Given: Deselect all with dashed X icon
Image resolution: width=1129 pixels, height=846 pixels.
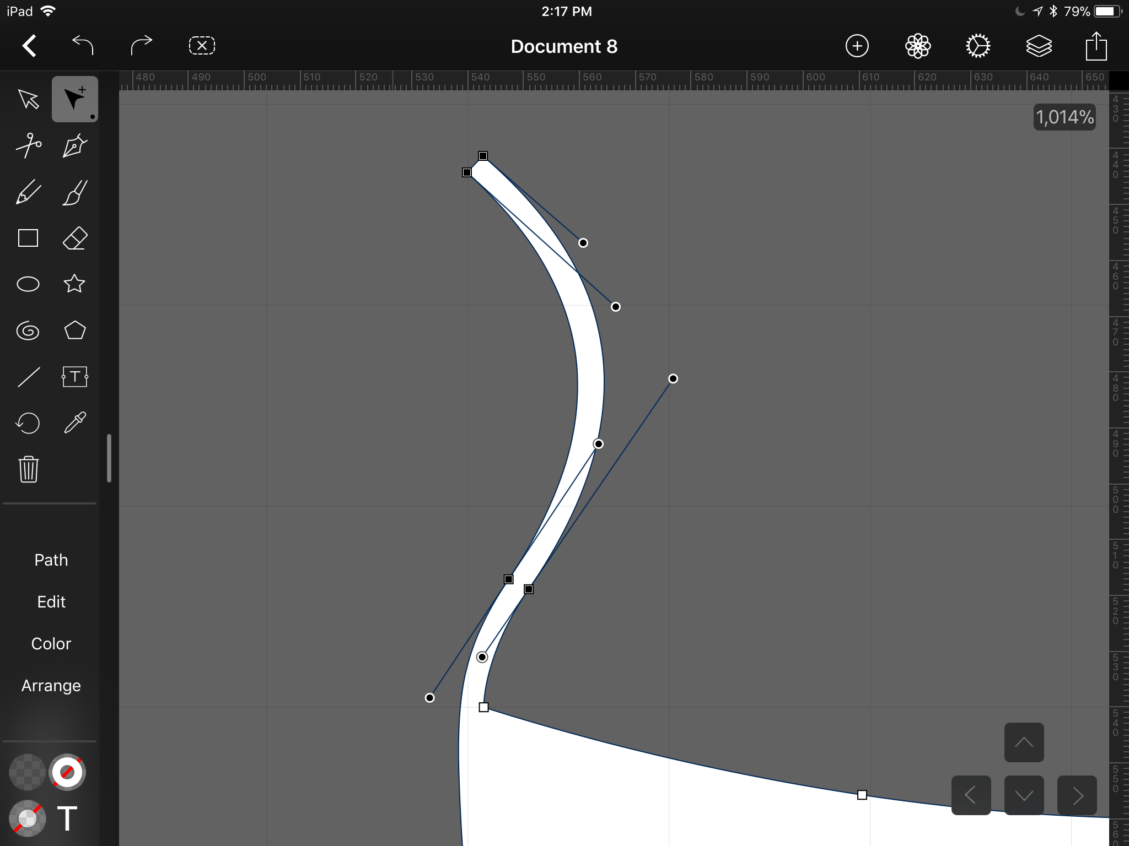Looking at the screenshot, I should click(202, 46).
